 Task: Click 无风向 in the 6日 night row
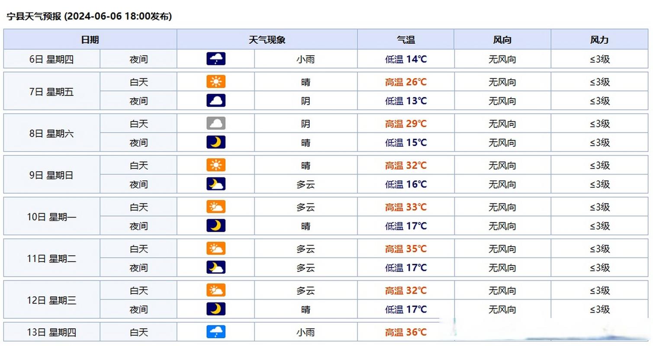[502, 60]
